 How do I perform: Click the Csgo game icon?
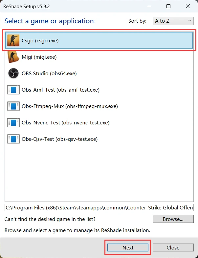click(x=13, y=41)
